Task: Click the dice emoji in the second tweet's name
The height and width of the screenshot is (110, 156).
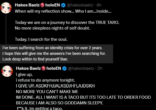Action: 43,68
